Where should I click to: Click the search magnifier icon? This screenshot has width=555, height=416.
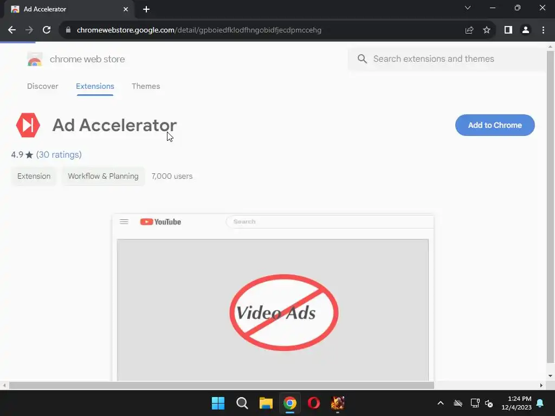point(362,58)
